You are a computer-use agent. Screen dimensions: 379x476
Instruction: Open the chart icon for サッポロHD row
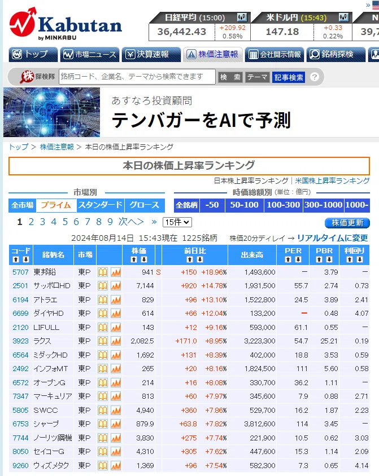point(116,286)
